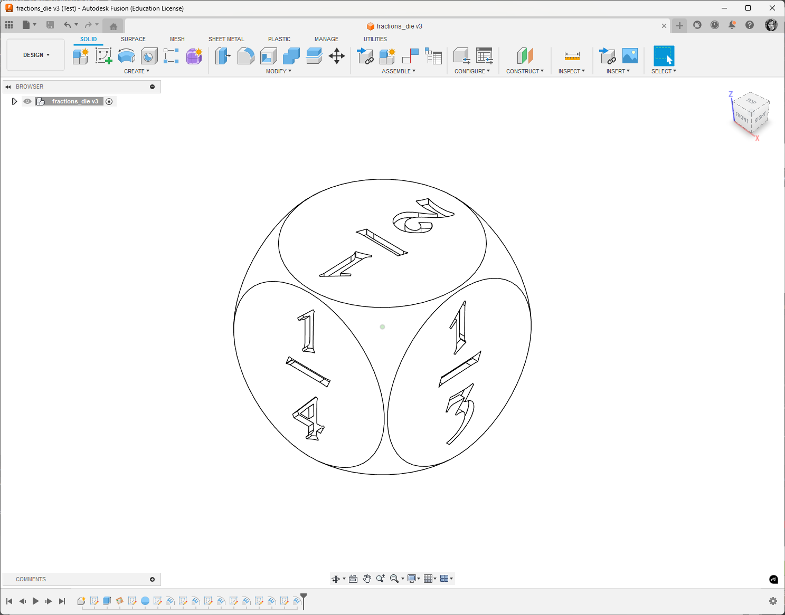The image size is (785, 615).
Task: Expand the COMMENTS panel plus button
Action: pyautogui.click(x=153, y=579)
